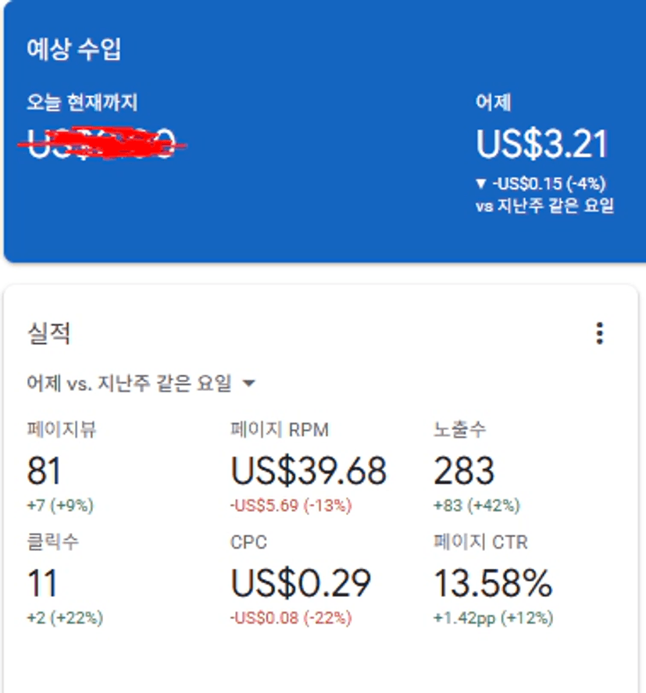Viewport: 646px width, 693px height.
Task: Click the 예상 수입 card title
Action: click(73, 50)
